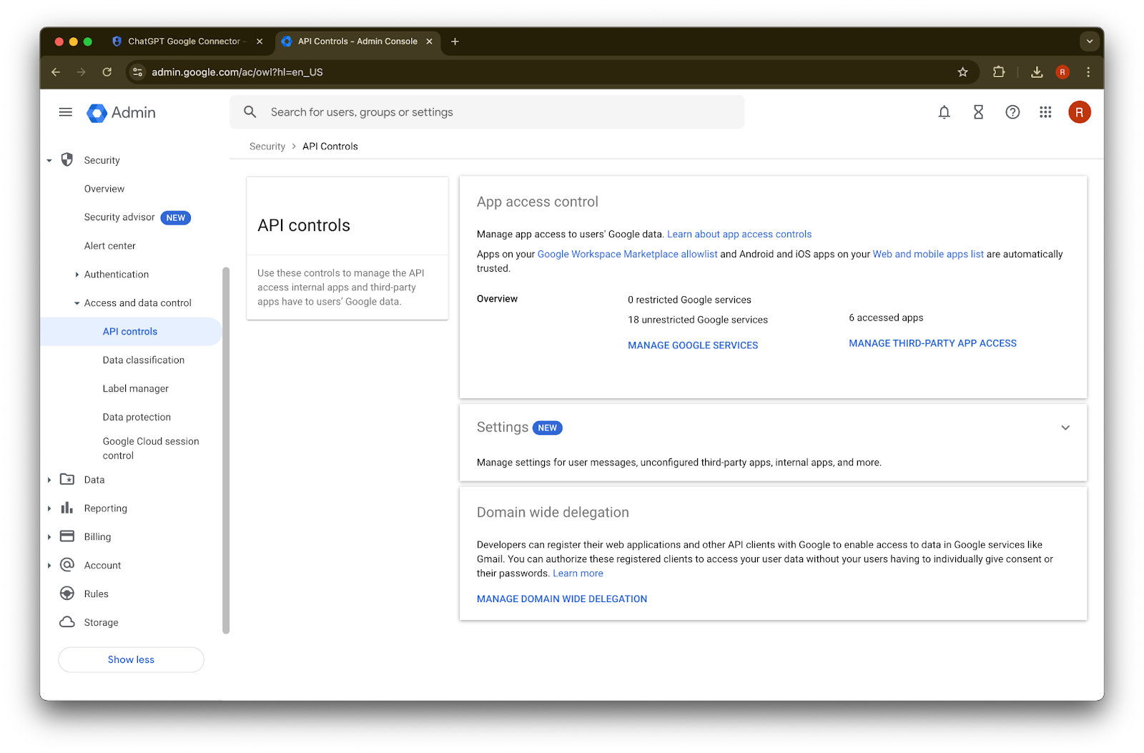
Task: Expand the Authentication submenu
Action: [x=77, y=275]
